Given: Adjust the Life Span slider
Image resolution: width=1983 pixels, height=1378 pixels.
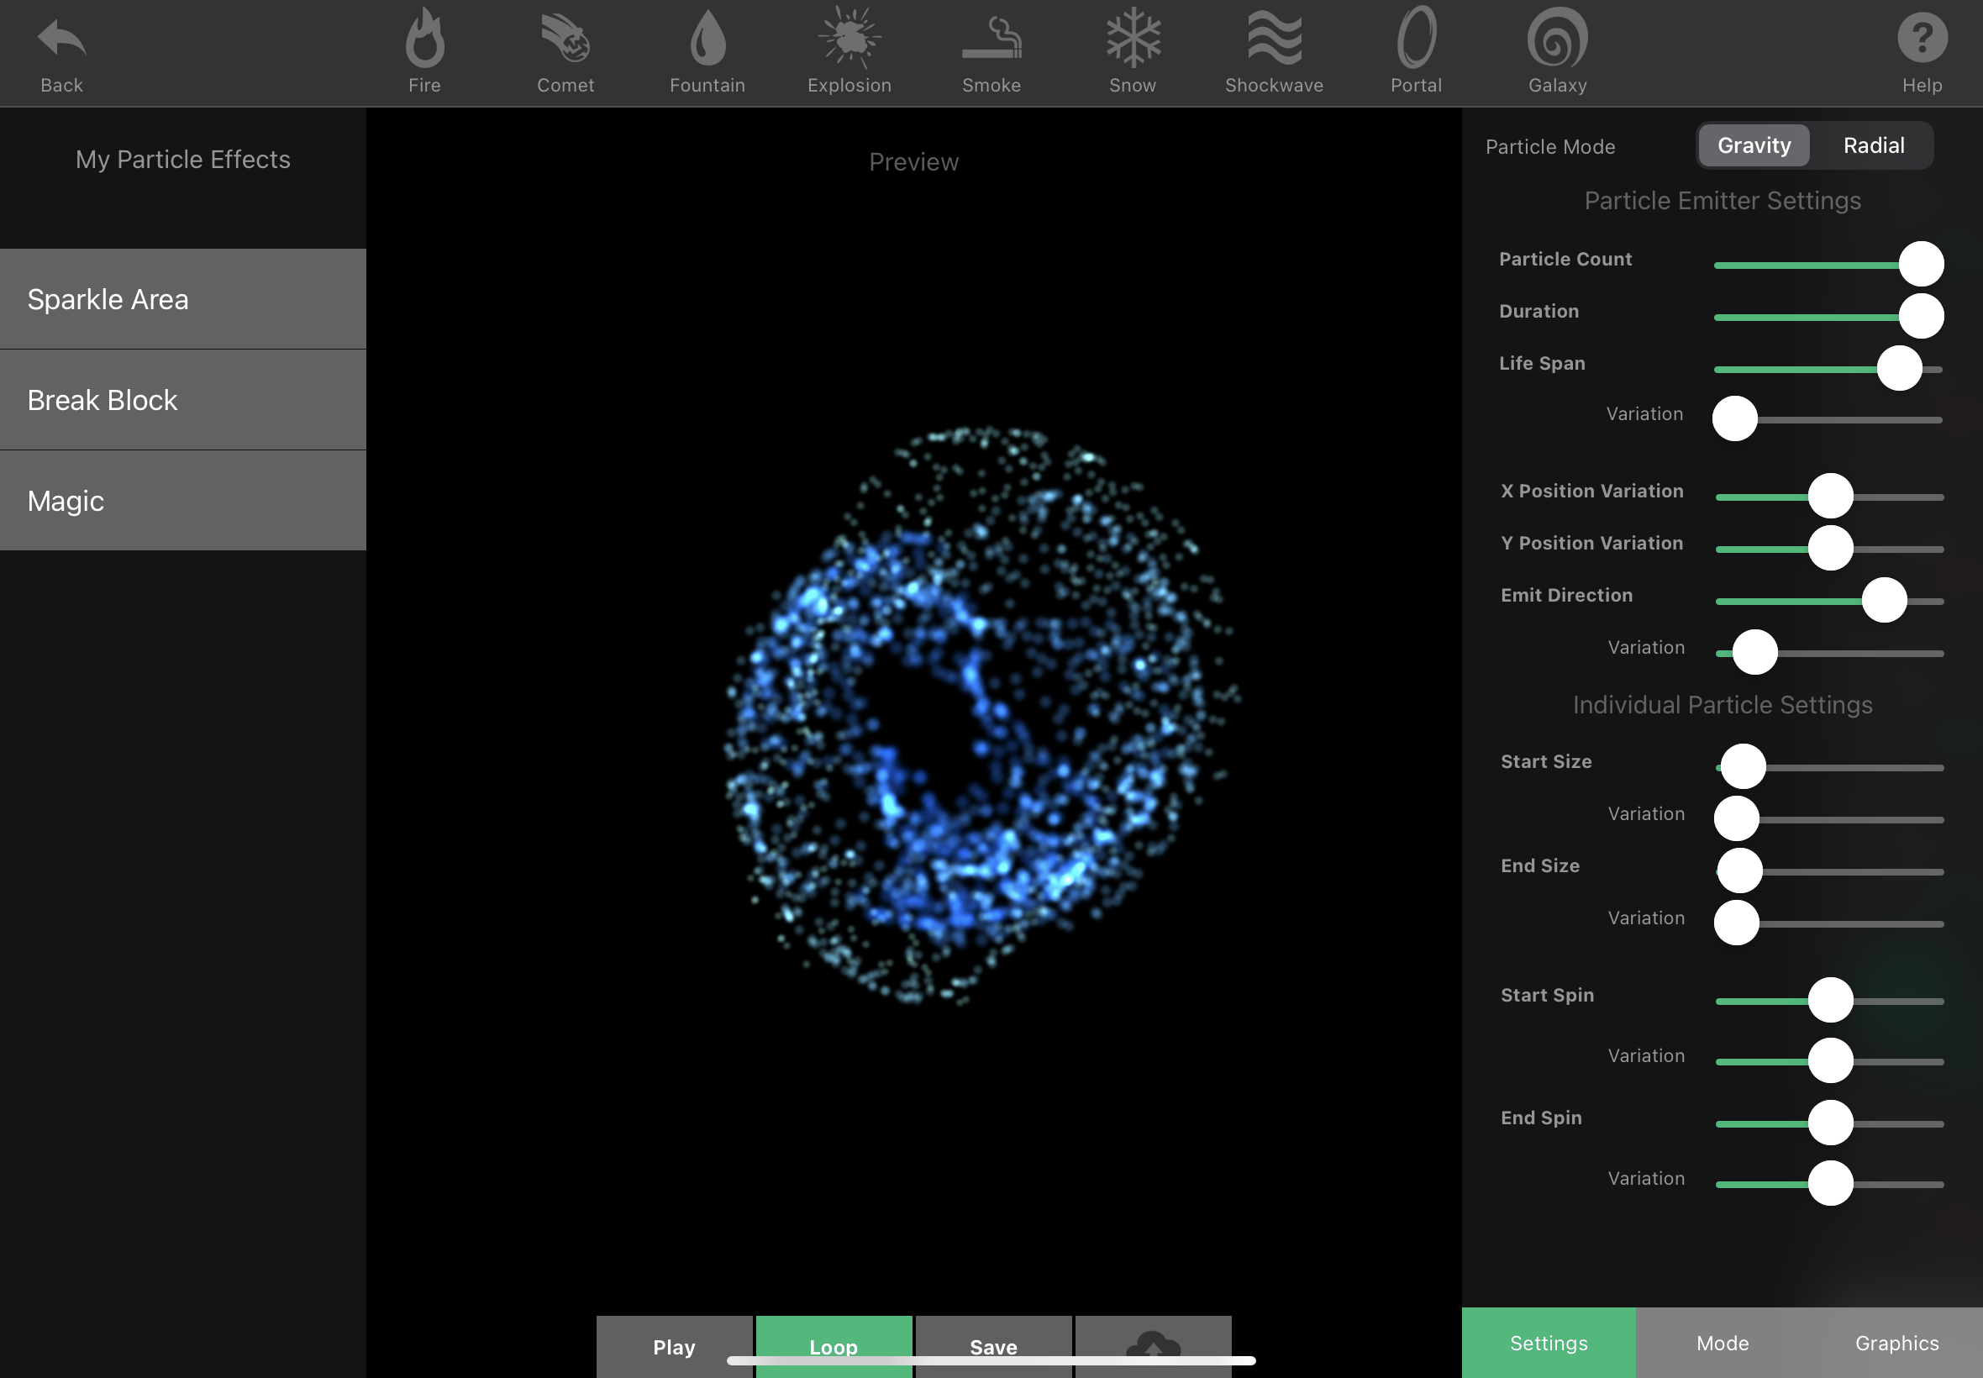Looking at the screenshot, I should pos(1899,369).
